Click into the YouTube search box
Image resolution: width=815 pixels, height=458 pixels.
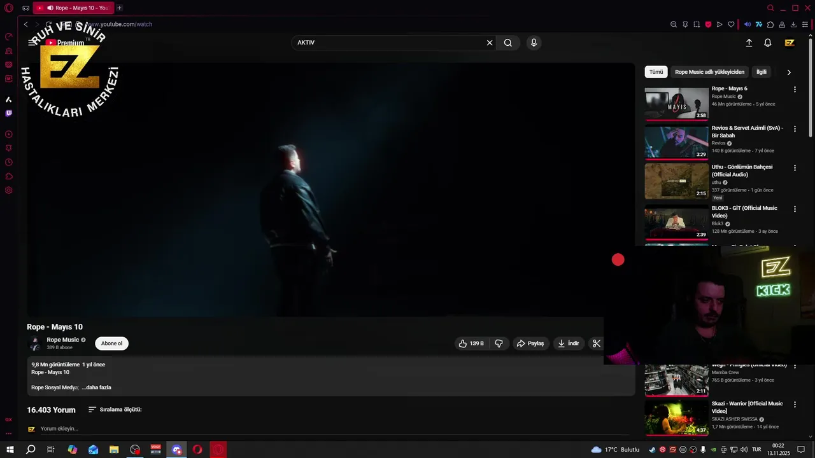pos(388,43)
